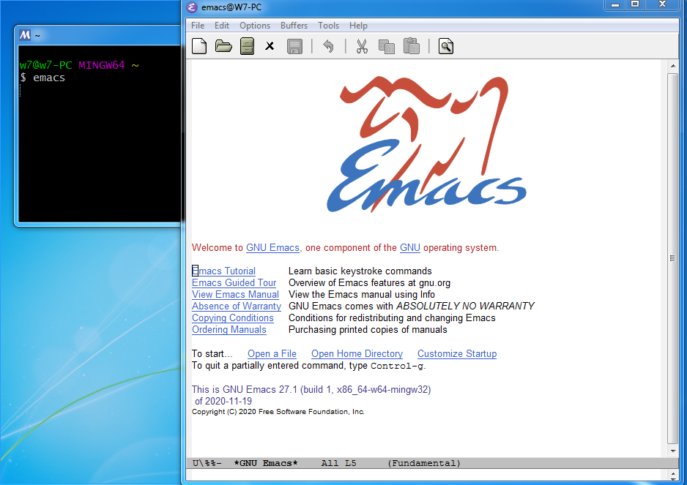Open the Copying Conditions link
Image resolution: width=687 pixels, height=485 pixels.
(x=233, y=317)
